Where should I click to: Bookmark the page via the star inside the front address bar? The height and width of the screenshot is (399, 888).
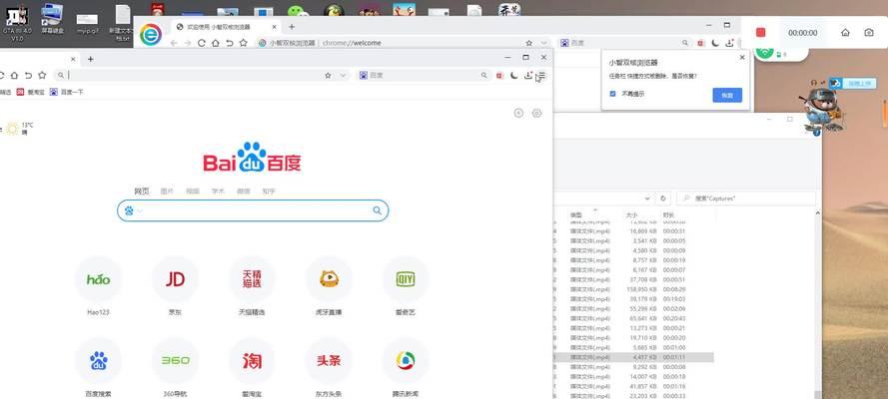[328, 75]
